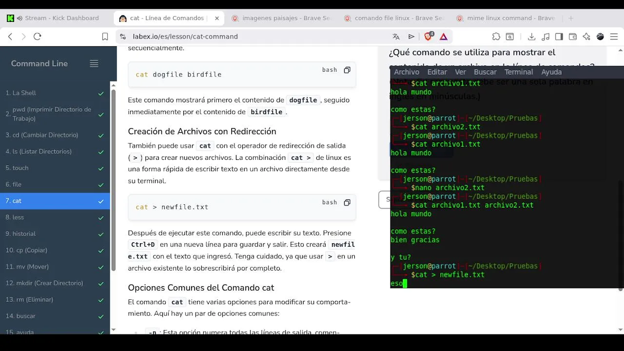Open lesson 11. mv (Mover)
The width and height of the screenshot is (624, 351).
[55, 267]
